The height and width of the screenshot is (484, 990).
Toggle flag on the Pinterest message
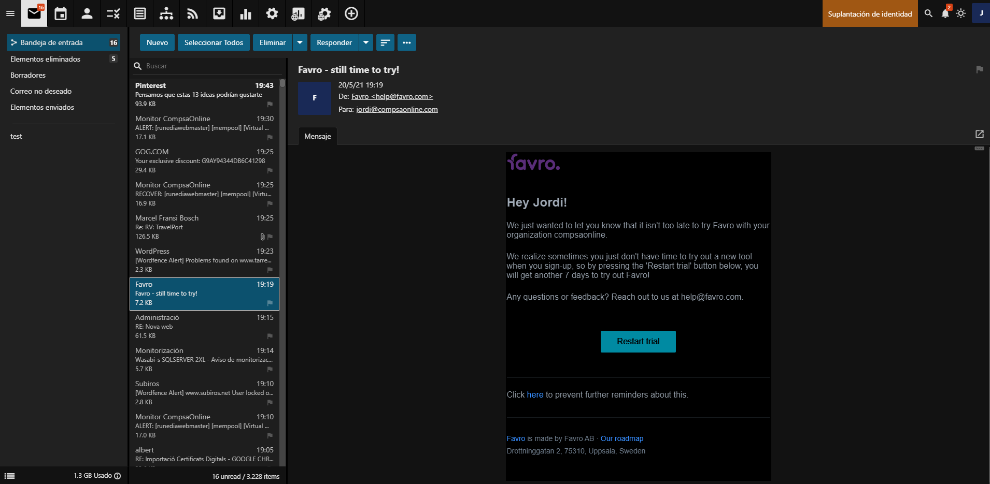tap(270, 104)
